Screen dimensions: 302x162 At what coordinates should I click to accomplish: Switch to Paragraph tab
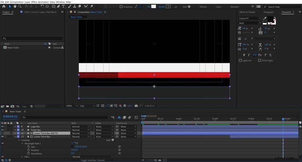[x=268, y=12]
